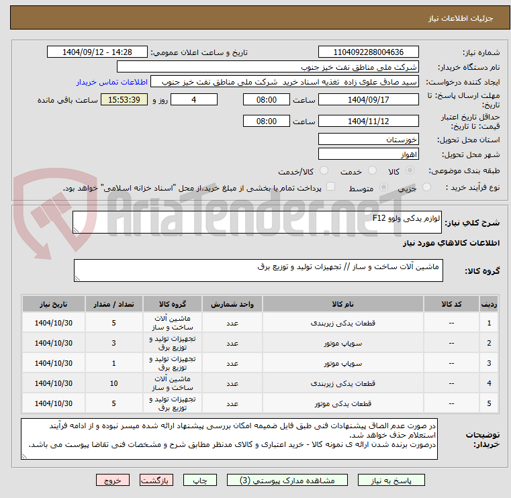The height and width of the screenshot is (498, 511).
Task: Click the delivery city field 'اهواز'
Action: [x=368, y=154]
